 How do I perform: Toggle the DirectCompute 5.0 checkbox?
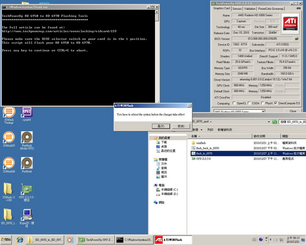275,103
